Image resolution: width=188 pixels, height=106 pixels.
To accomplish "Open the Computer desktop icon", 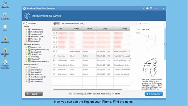I will pos(5,4).
